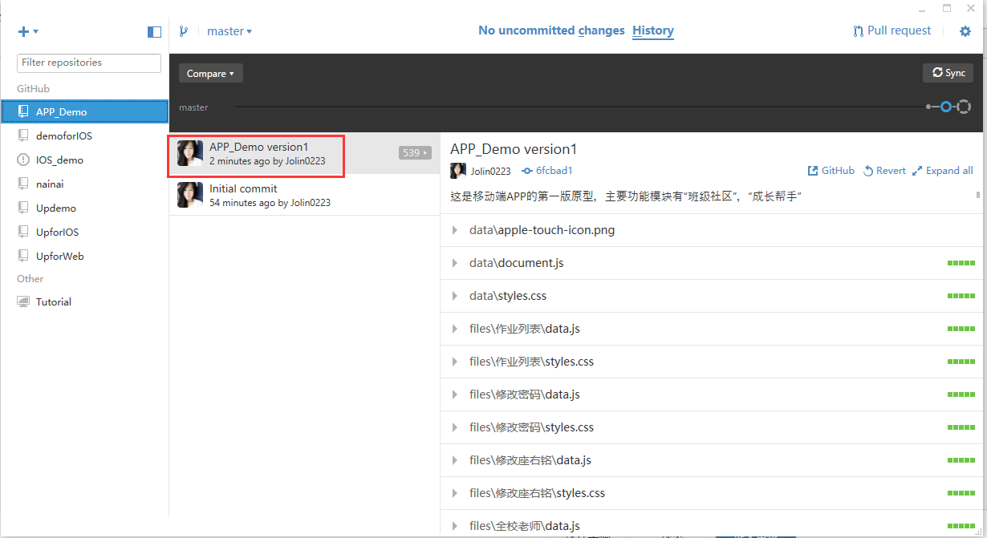The width and height of the screenshot is (987, 538).
Task: Click the IOS_demo warning icon
Action: (23, 160)
